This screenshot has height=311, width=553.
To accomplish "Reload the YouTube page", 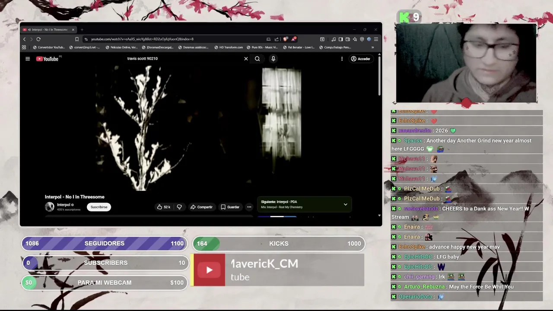I will tap(38, 39).
